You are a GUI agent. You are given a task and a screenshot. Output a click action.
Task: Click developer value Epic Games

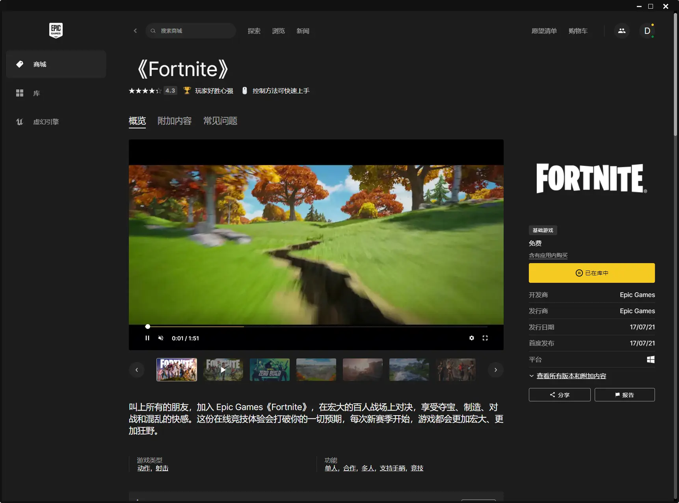coord(637,295)
